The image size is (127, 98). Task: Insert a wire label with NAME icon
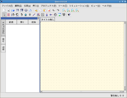[x=38, y=15]
